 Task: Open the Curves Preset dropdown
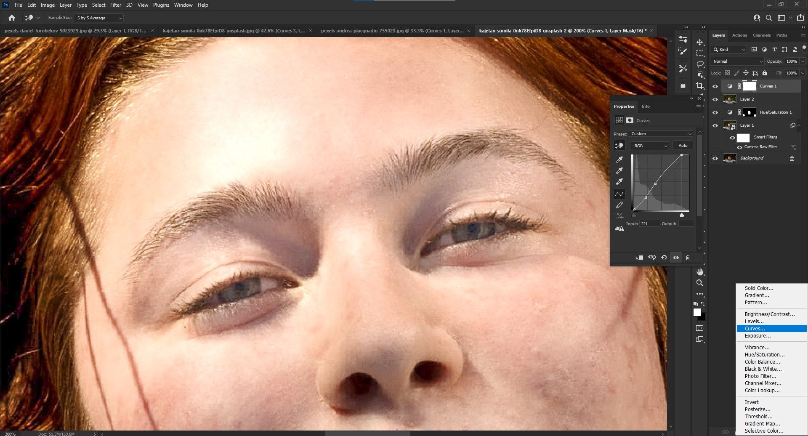661,134
